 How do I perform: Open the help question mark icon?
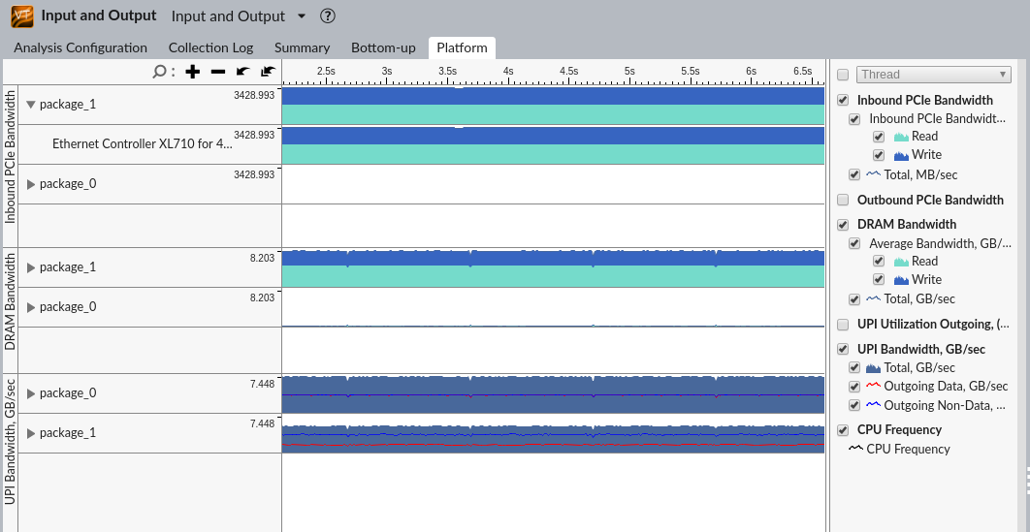click(x=328, y=16)
